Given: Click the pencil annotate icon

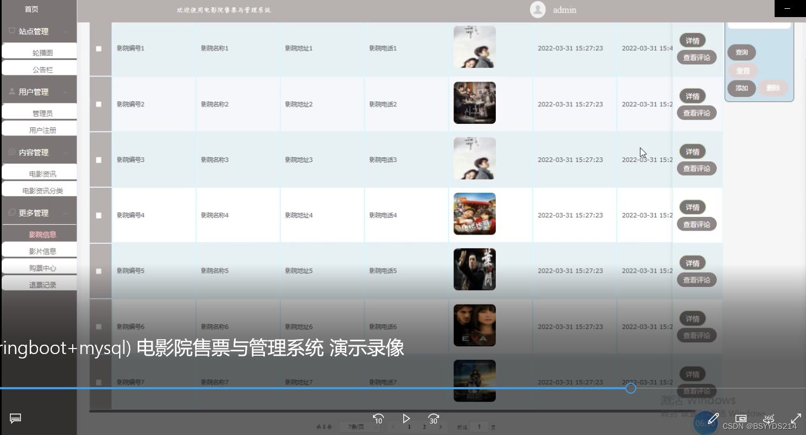Looking at the screenshot, I should (713, 419).
